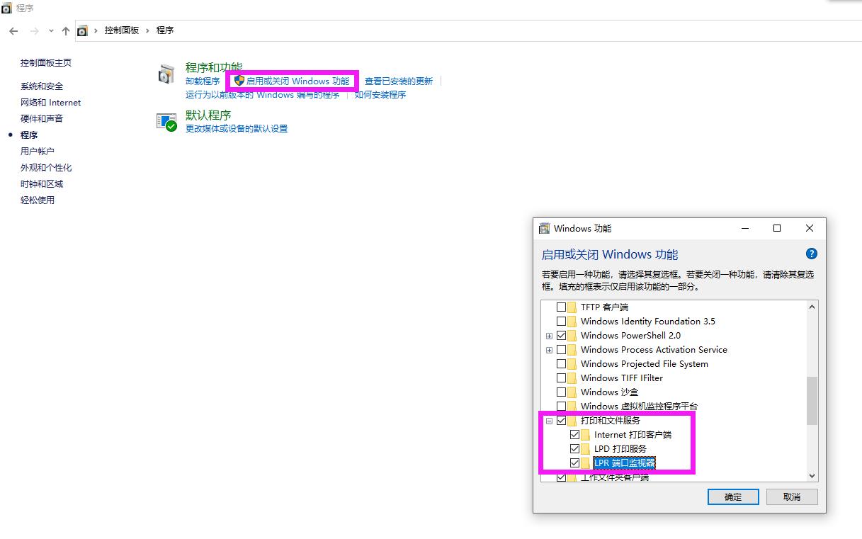Click the feature list scroll up arrow
The width and height of the screenshot is (862, 539).
tap(812, 307)
